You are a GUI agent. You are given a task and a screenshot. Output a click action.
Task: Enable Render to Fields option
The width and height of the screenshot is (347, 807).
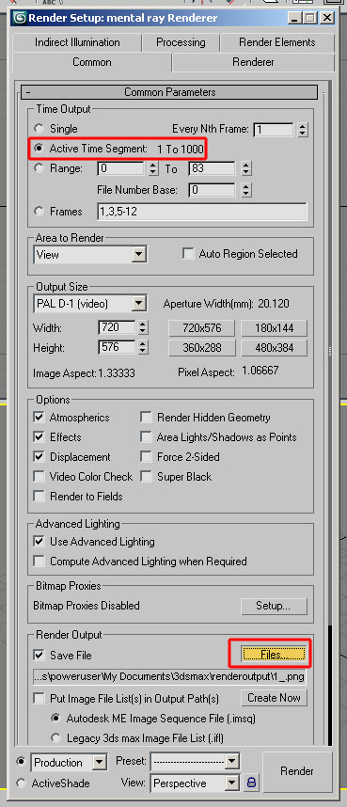[x=39, y=496]
